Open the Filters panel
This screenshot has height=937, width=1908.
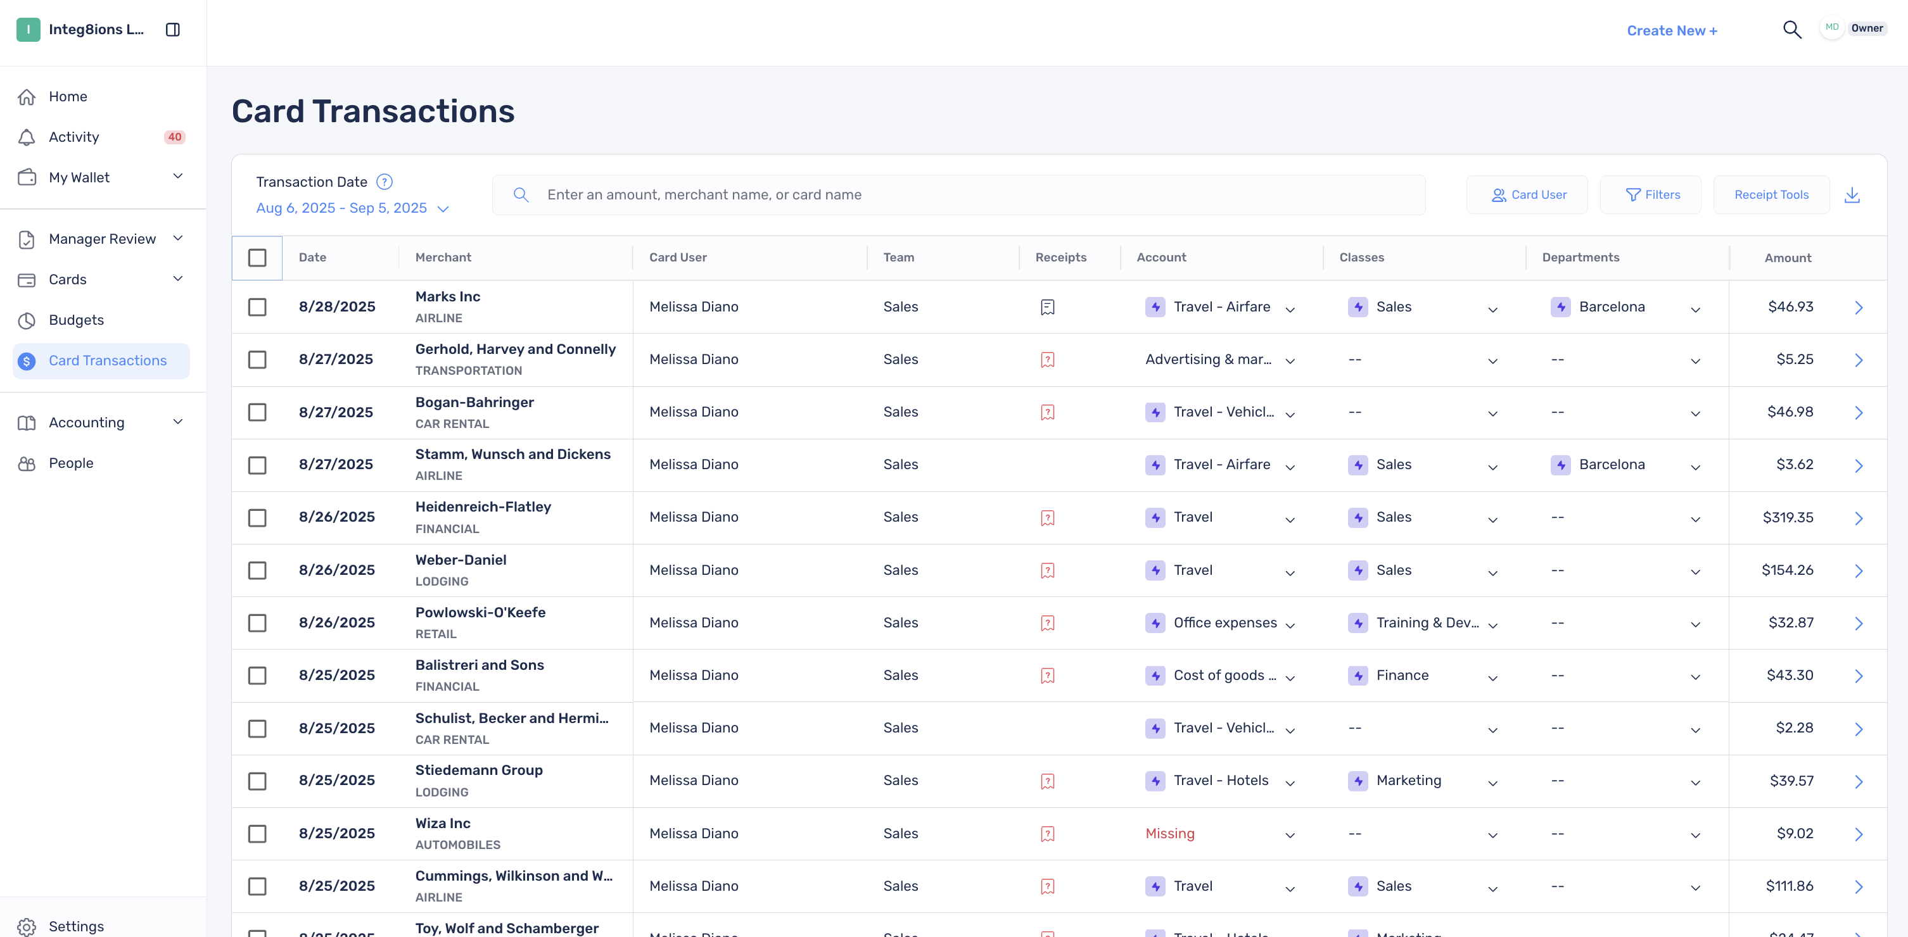(x=1651, y=194)
